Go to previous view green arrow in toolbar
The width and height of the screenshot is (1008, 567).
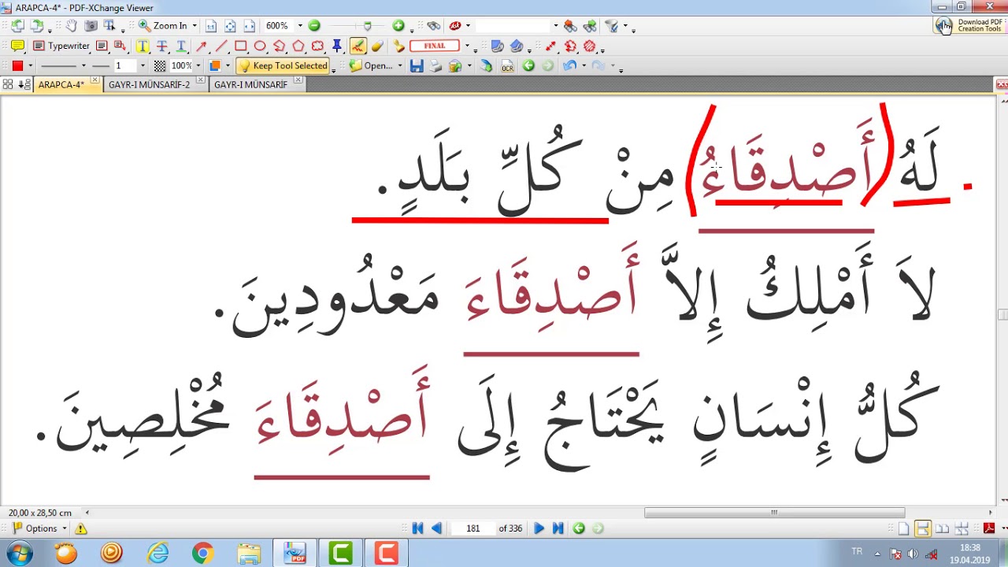pyautogui.click(x=528, y=66)
